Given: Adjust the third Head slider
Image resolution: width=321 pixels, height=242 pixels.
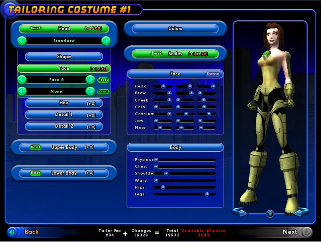Looking at the screenshot, I should pos(207,87).
